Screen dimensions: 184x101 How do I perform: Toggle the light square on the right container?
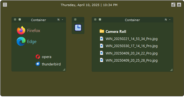(100, 19)
